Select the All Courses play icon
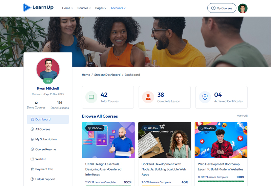 (32, 129)
